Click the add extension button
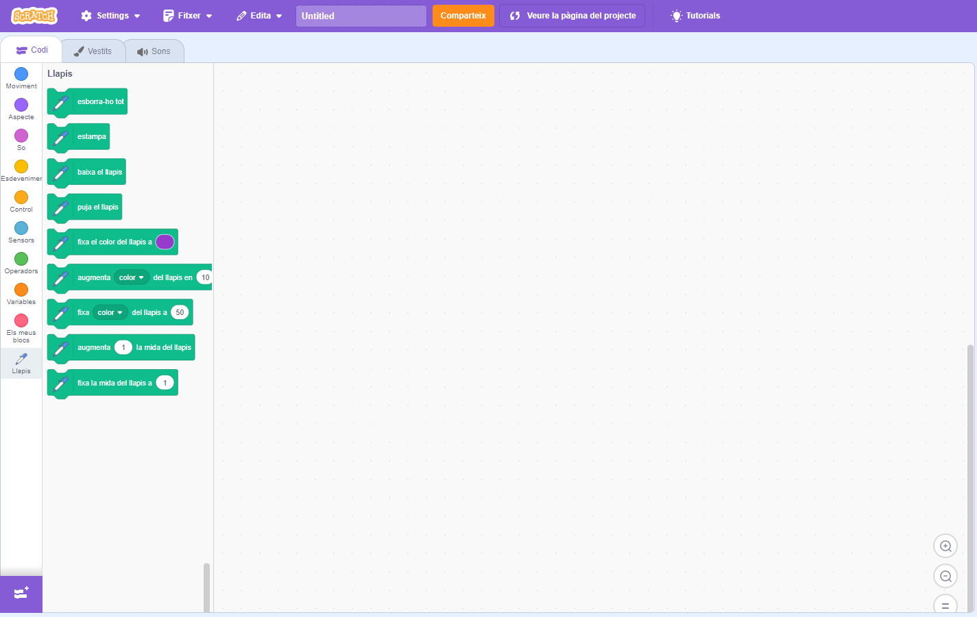Screen dimensions: 977x617 21,593
